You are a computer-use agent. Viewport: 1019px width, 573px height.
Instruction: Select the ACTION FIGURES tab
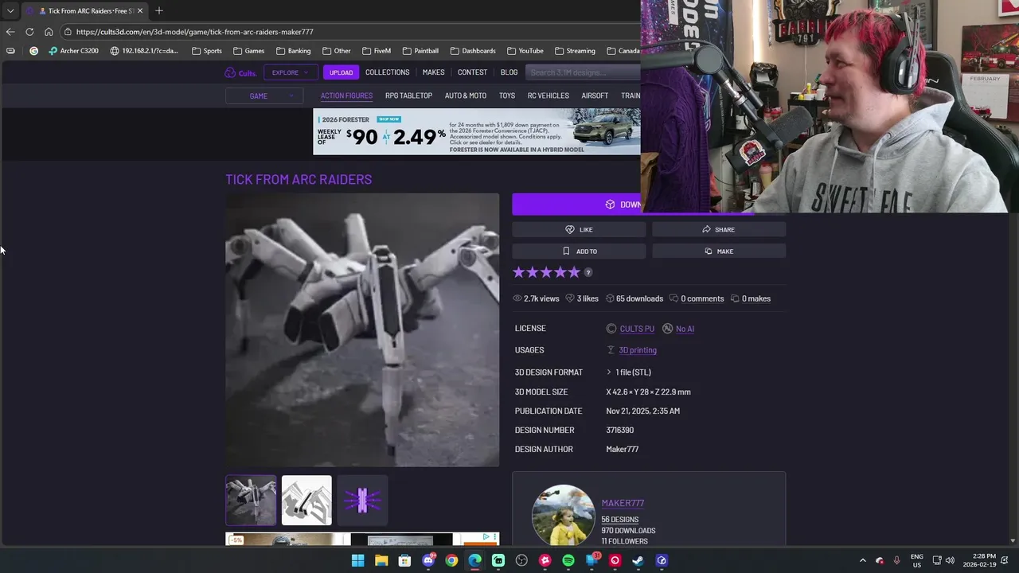pos(346,95)
